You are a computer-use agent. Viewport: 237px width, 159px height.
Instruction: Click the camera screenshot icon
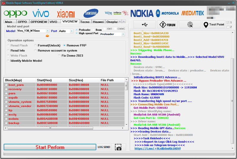118,147
